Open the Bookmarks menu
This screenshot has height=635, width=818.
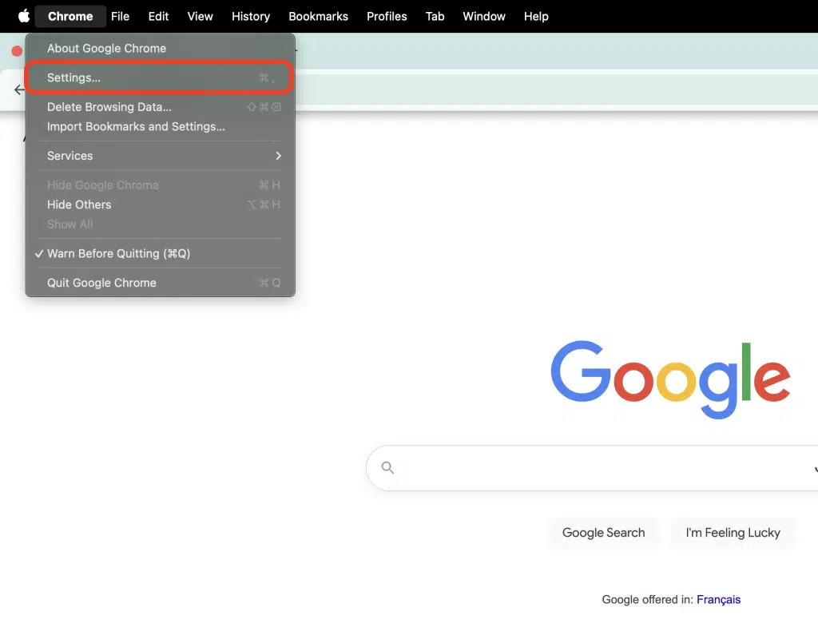(318, 16)
